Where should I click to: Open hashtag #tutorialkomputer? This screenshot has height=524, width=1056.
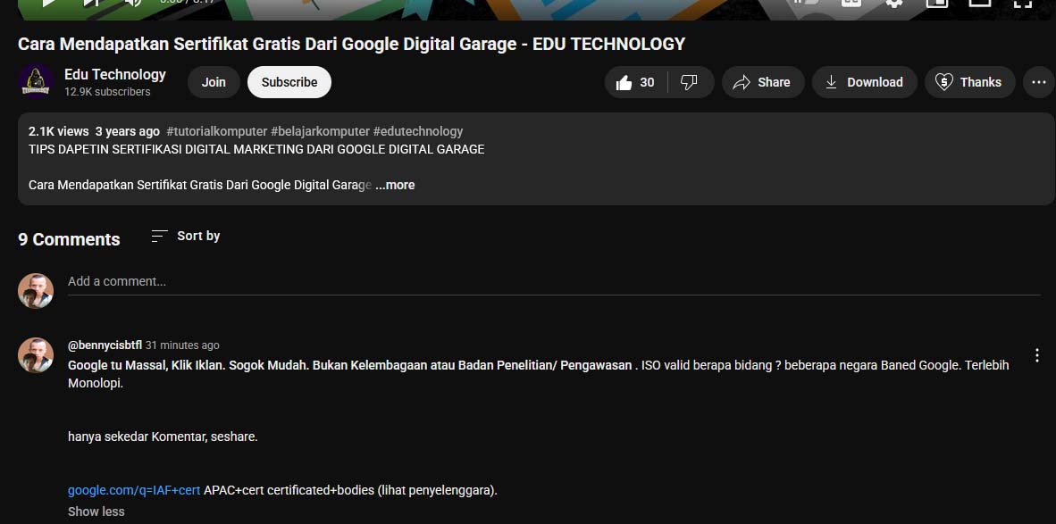click(217, 131)
